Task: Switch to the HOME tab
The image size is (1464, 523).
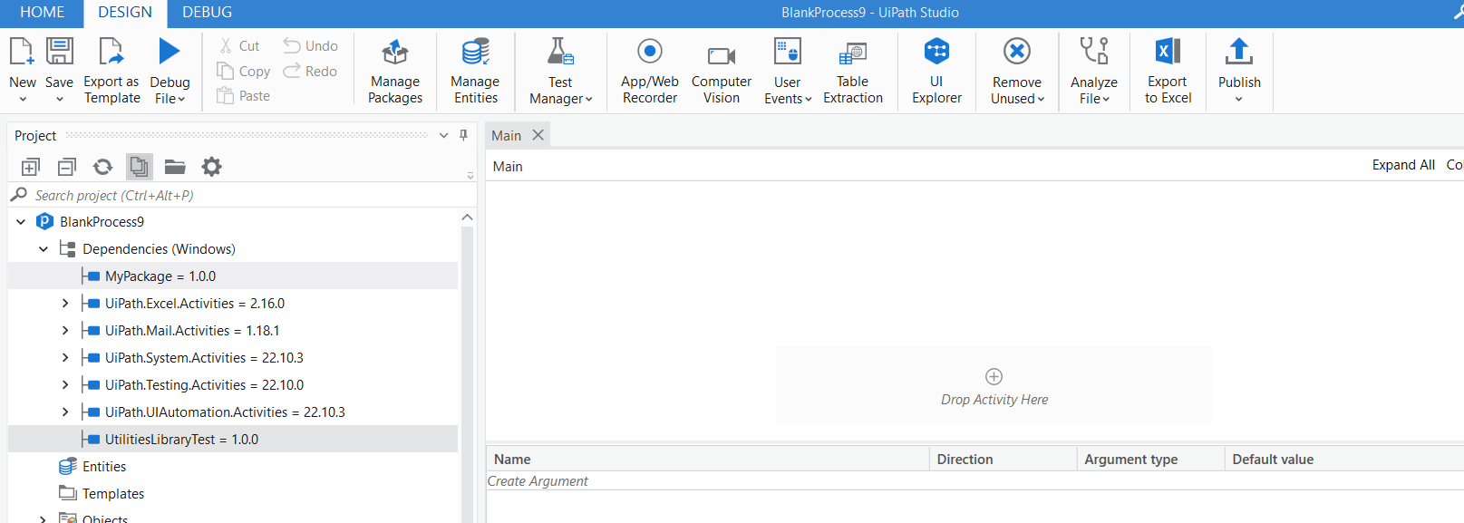Action: coord(43,13)
